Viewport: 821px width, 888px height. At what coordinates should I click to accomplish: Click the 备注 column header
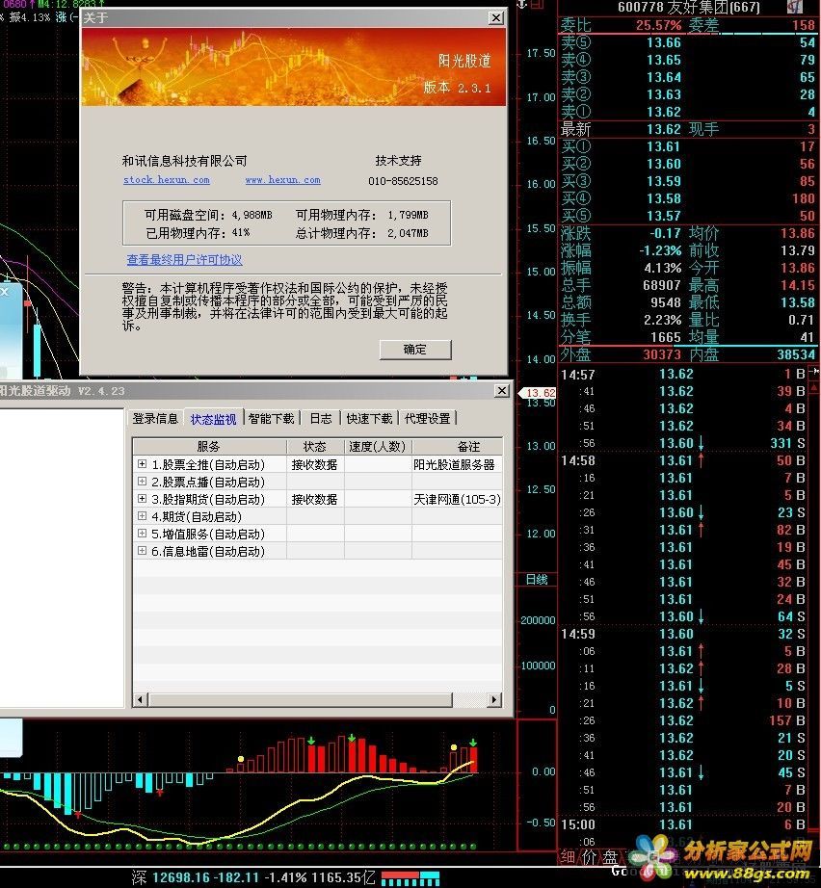click(458, 447)
